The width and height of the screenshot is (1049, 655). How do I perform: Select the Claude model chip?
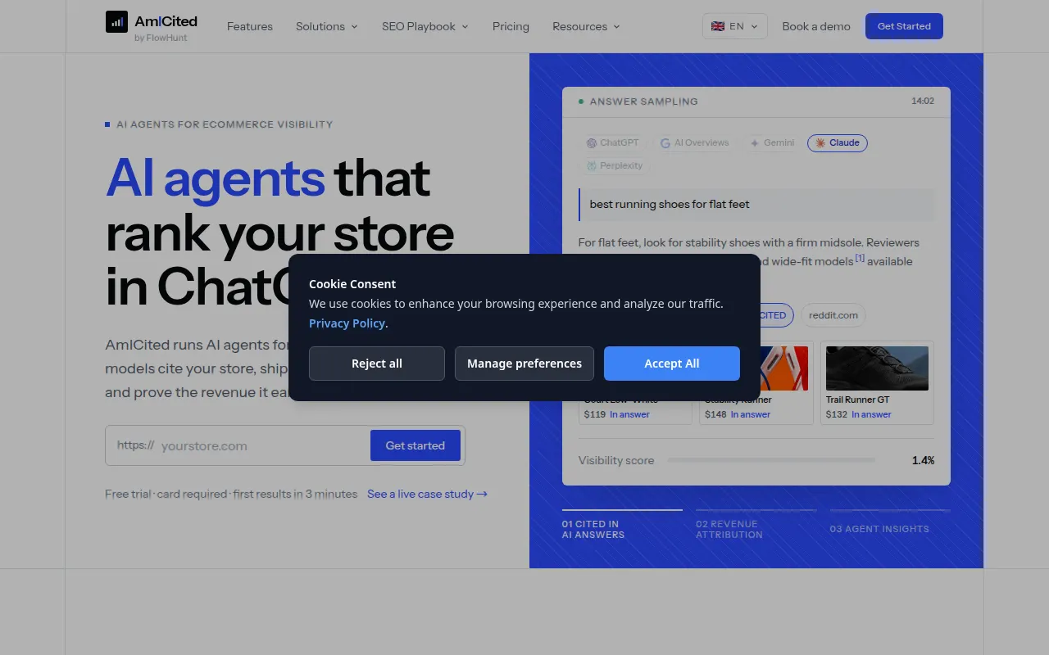coord(838,142)
